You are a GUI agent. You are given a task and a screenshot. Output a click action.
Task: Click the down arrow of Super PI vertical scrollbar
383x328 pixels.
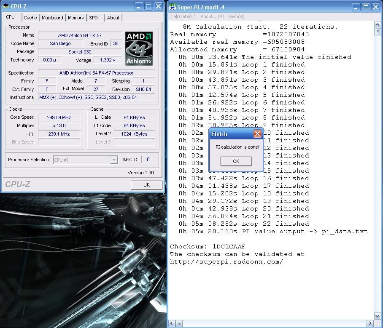[x=377, y=316]
